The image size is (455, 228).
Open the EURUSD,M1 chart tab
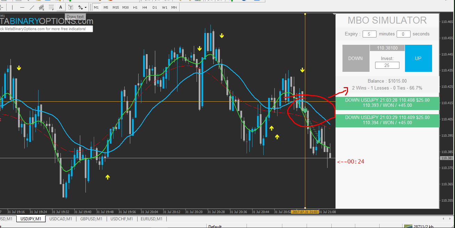(151, 219)
